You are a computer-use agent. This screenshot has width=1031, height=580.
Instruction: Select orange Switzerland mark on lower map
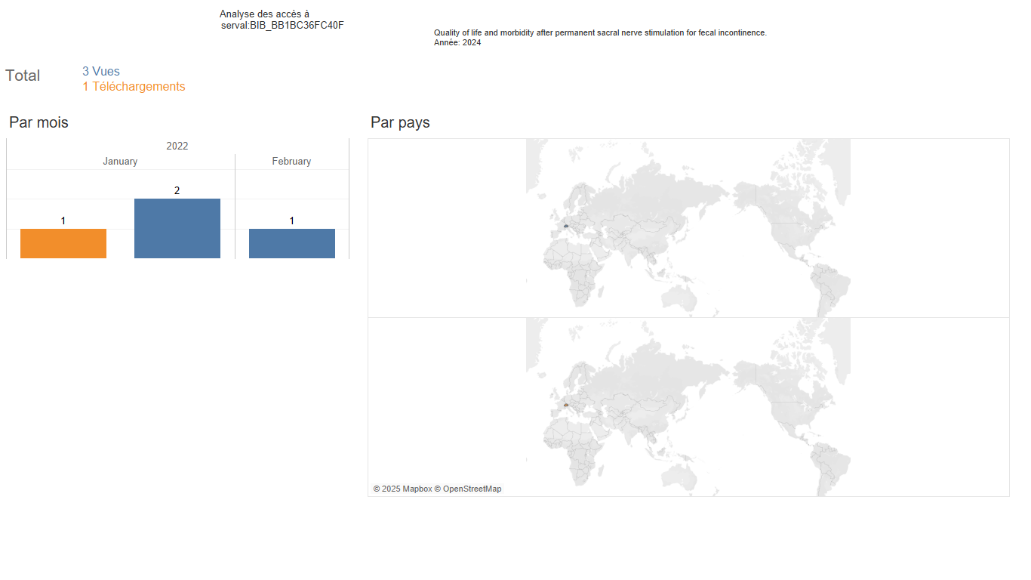(x=565, y=405)
